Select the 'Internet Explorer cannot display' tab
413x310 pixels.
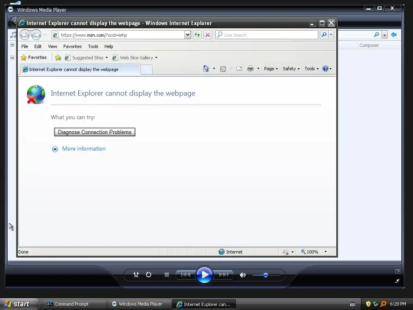pyautogui.click(x=80, y=69)
